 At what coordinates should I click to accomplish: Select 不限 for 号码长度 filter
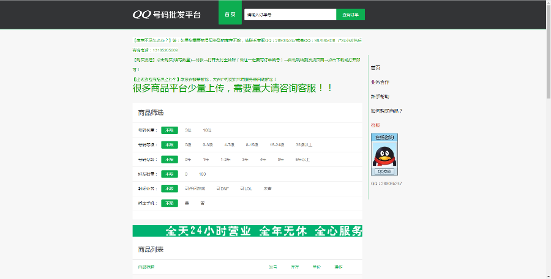170,130
